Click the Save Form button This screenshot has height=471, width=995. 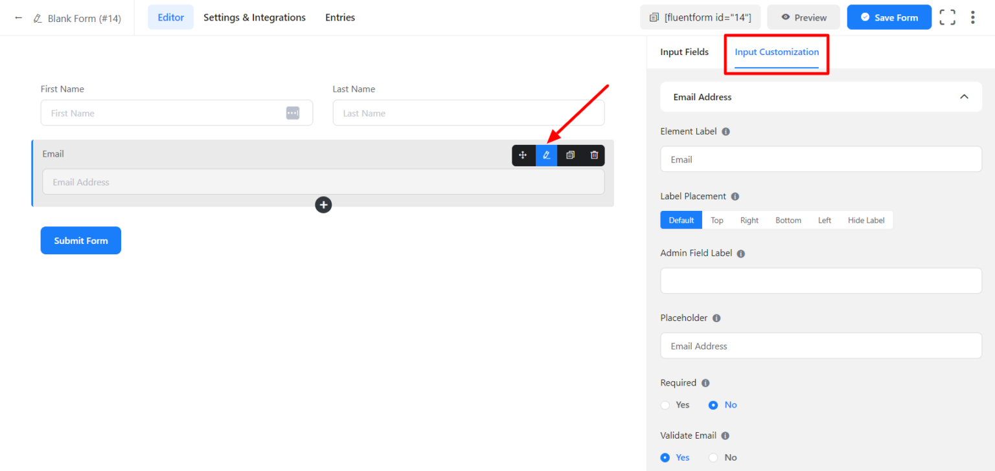(x=889, y=17)
